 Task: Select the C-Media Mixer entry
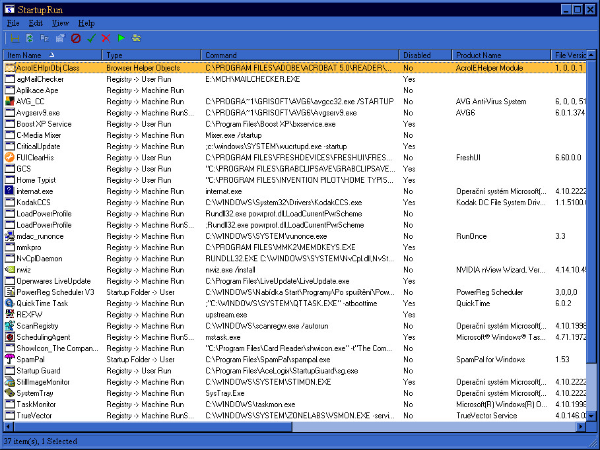tap(38, 135)
